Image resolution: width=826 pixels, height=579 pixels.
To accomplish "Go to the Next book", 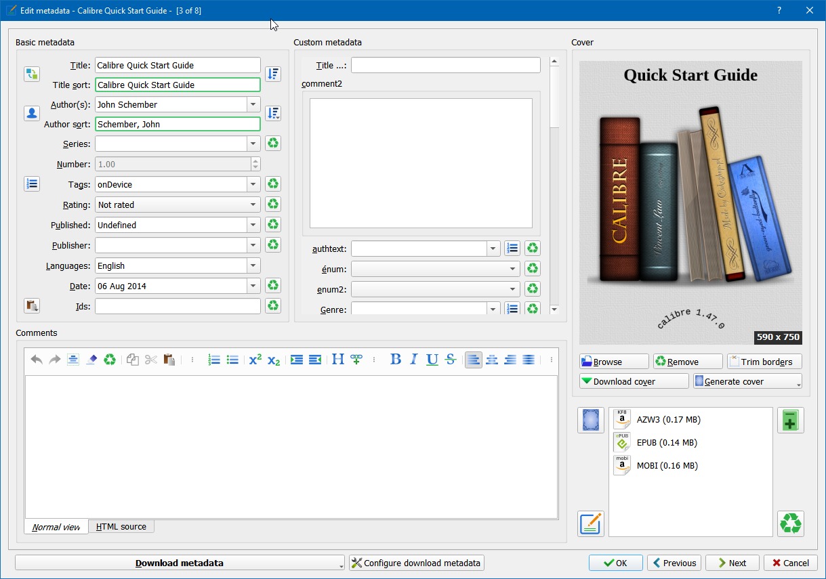I will (x=732, y=563).
